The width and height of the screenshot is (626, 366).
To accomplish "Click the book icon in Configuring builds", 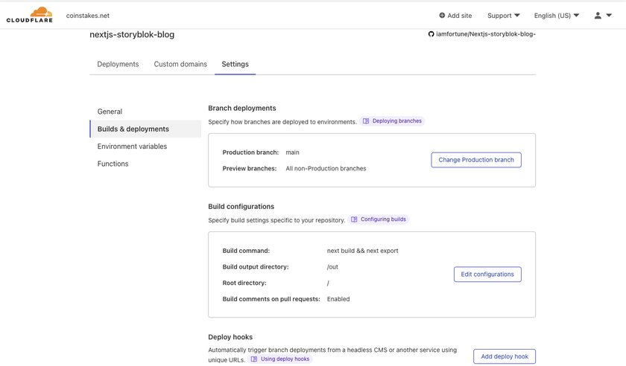I will point(354,219).
